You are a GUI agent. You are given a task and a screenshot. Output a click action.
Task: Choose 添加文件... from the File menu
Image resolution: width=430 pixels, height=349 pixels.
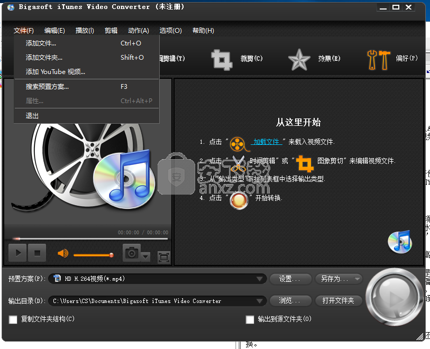tap(86, 43)
